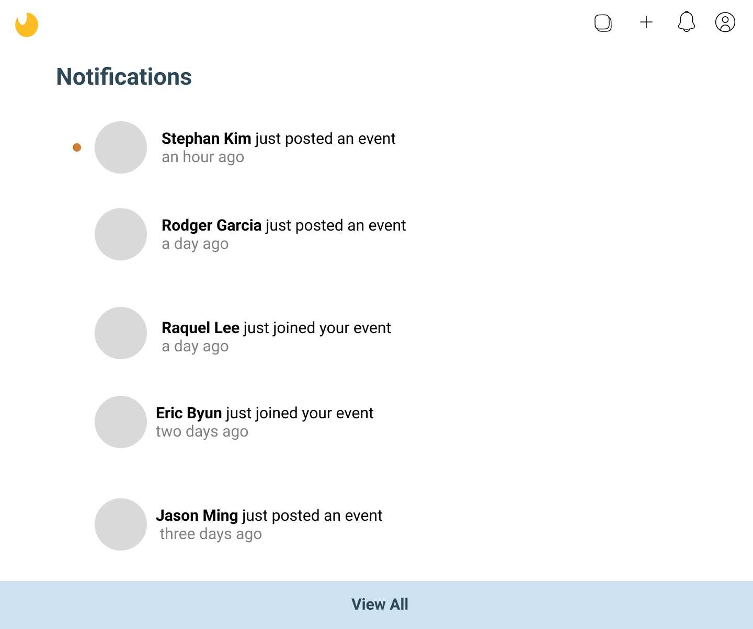The height and width of the screenshot is (629, 753).
Task: Click the plus icon to create
Action: 646,22
